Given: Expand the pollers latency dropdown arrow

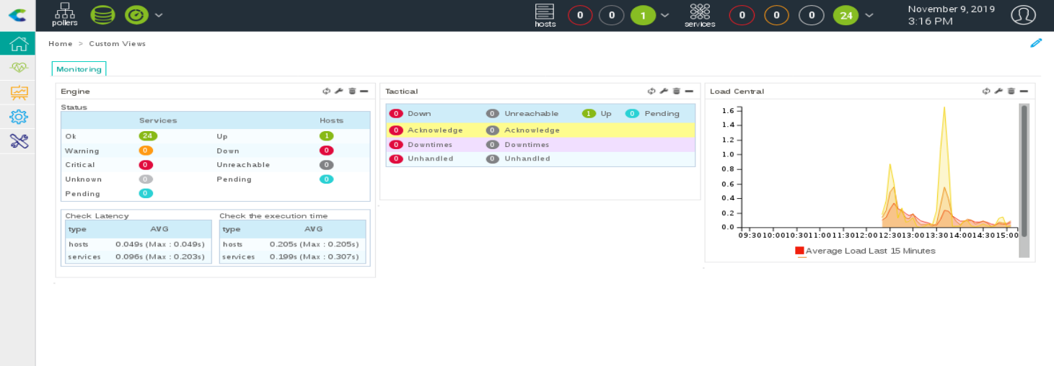Looking at the screenshot, I should 159,14.
